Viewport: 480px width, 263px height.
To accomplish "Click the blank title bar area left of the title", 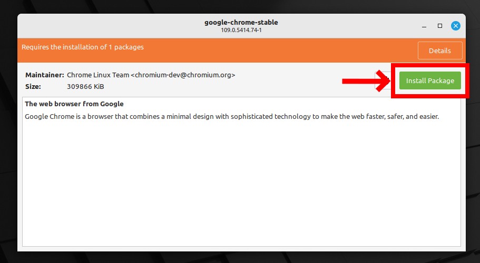I will click(107, 26).
